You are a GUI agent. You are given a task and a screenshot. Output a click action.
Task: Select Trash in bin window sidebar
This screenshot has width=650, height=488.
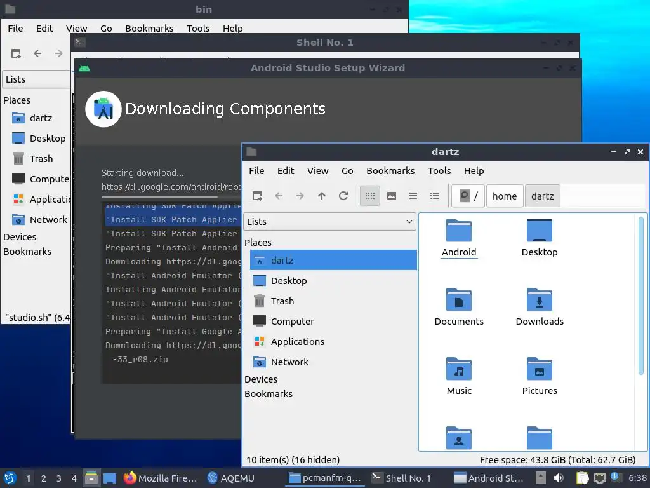tap(39, 158)
